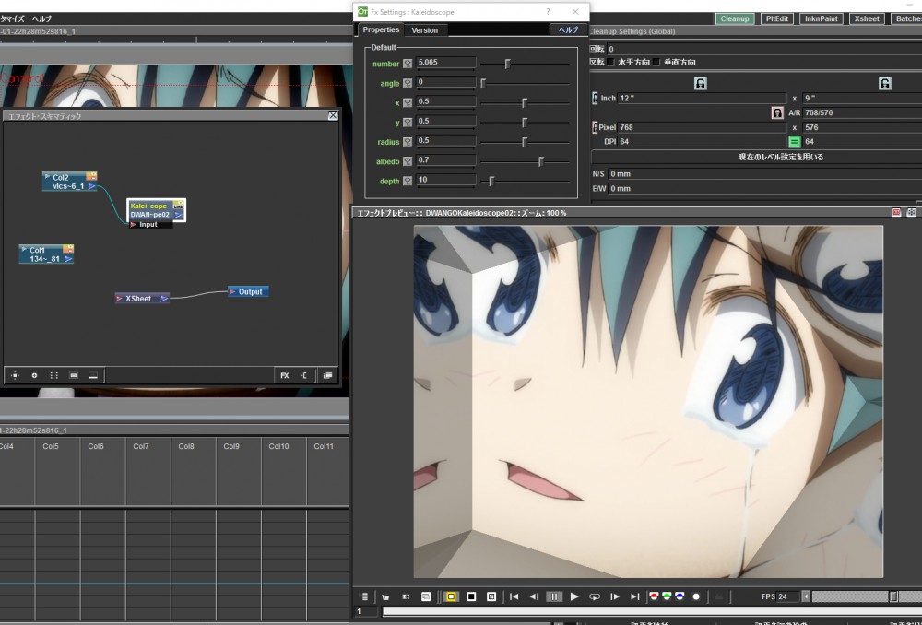This screenshot has height=625, width=922.
Task: Set a keyframe on the y parameter
Action: pyautogui.click(x=408, y=123)
